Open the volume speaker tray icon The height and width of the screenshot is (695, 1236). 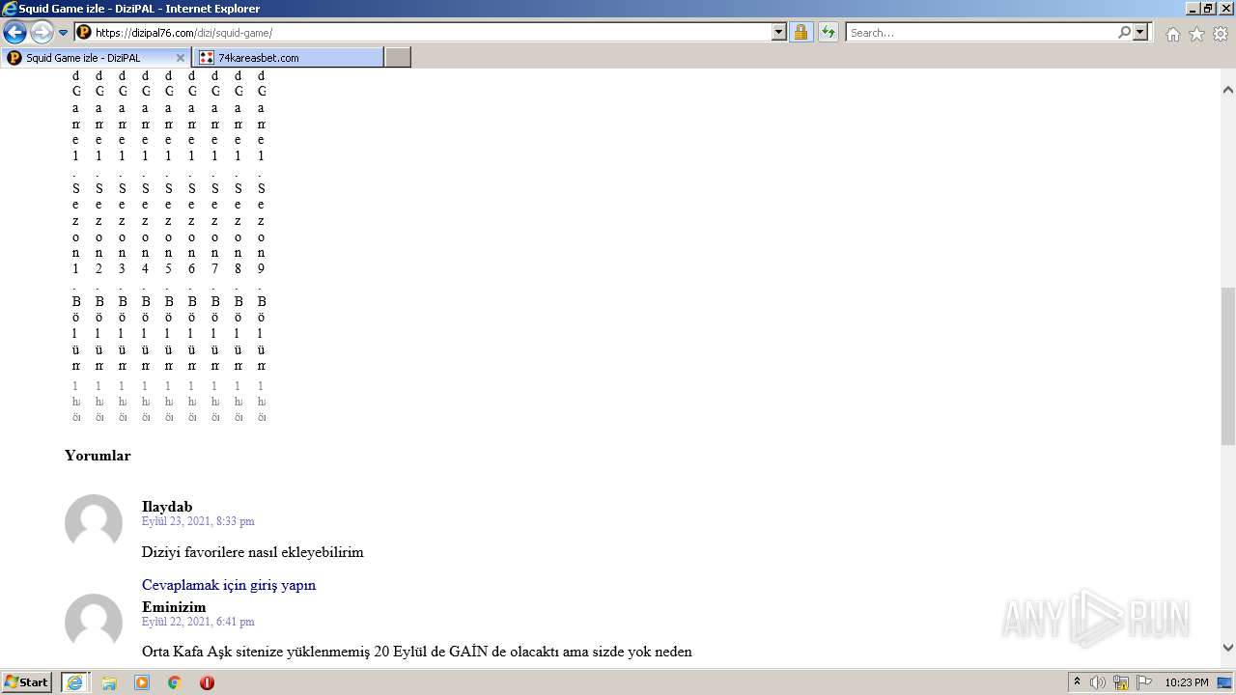pos(1098,682)
